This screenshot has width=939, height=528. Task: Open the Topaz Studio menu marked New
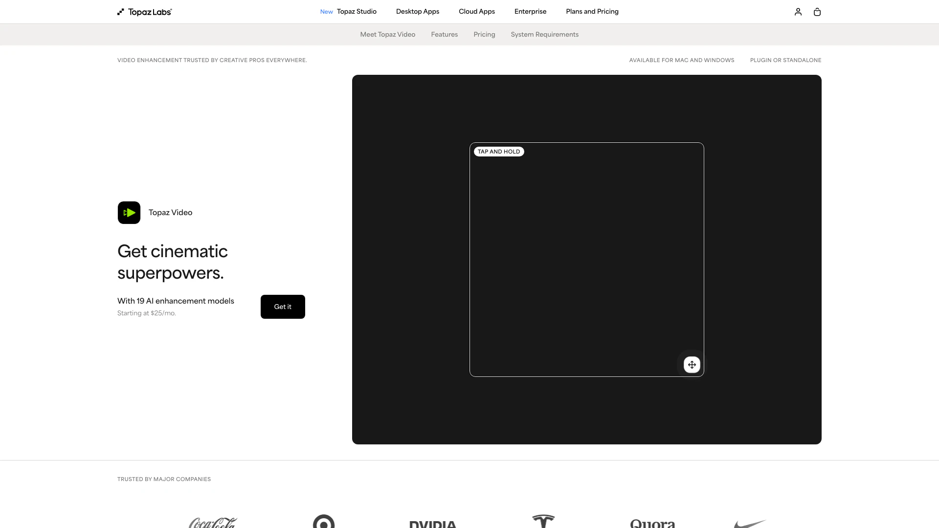pyautogui.click(x=356, y=11)
